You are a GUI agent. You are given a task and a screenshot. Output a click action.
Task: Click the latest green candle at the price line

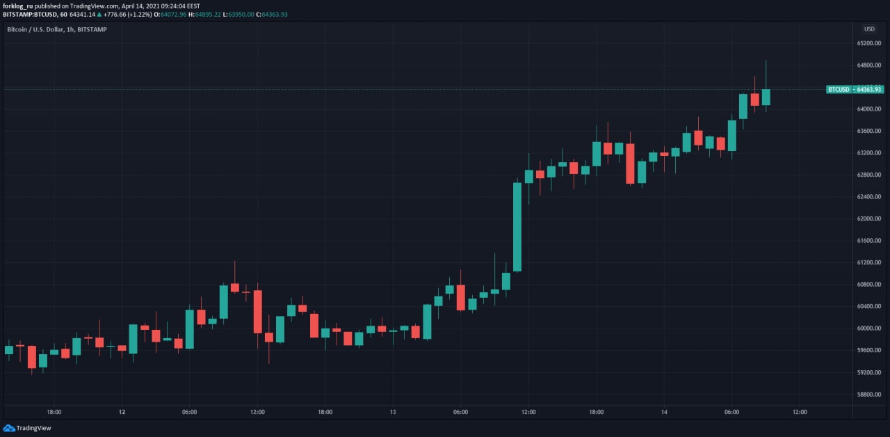point(766,97)
